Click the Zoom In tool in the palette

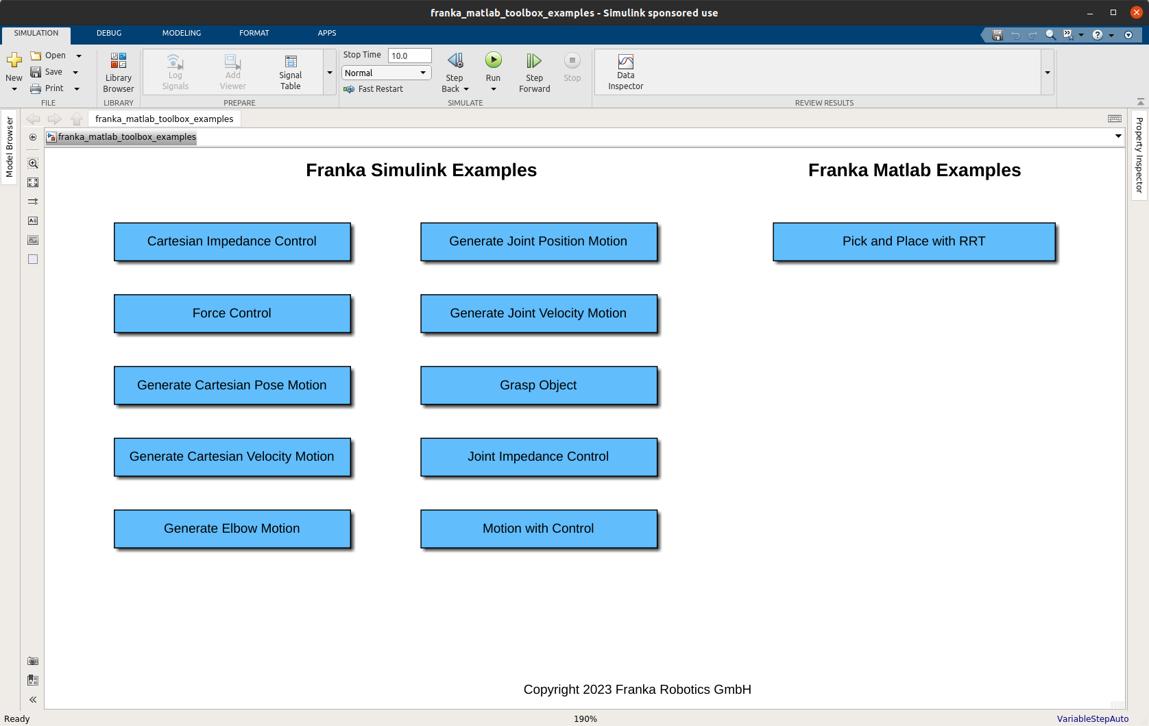33,163
